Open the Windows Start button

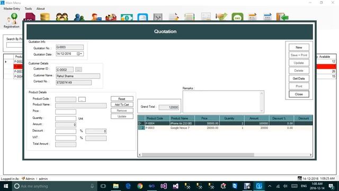6,186
